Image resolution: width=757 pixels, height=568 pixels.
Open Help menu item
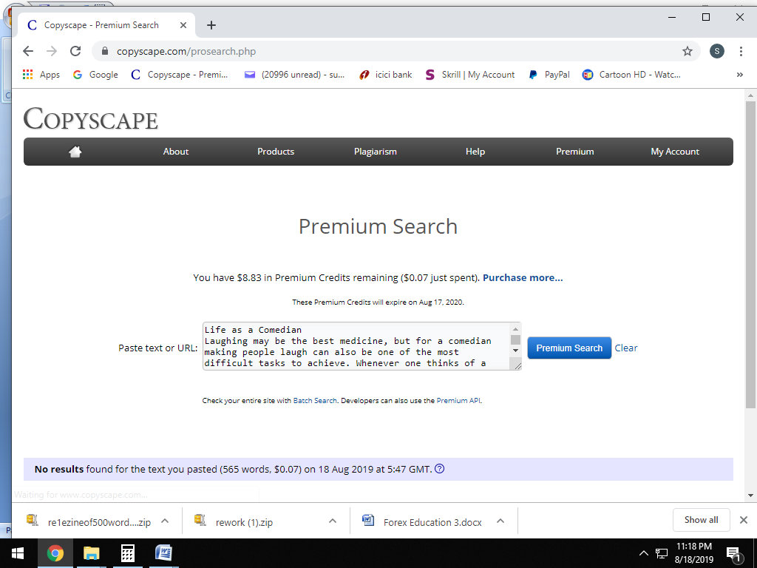[x=475, y=152]
